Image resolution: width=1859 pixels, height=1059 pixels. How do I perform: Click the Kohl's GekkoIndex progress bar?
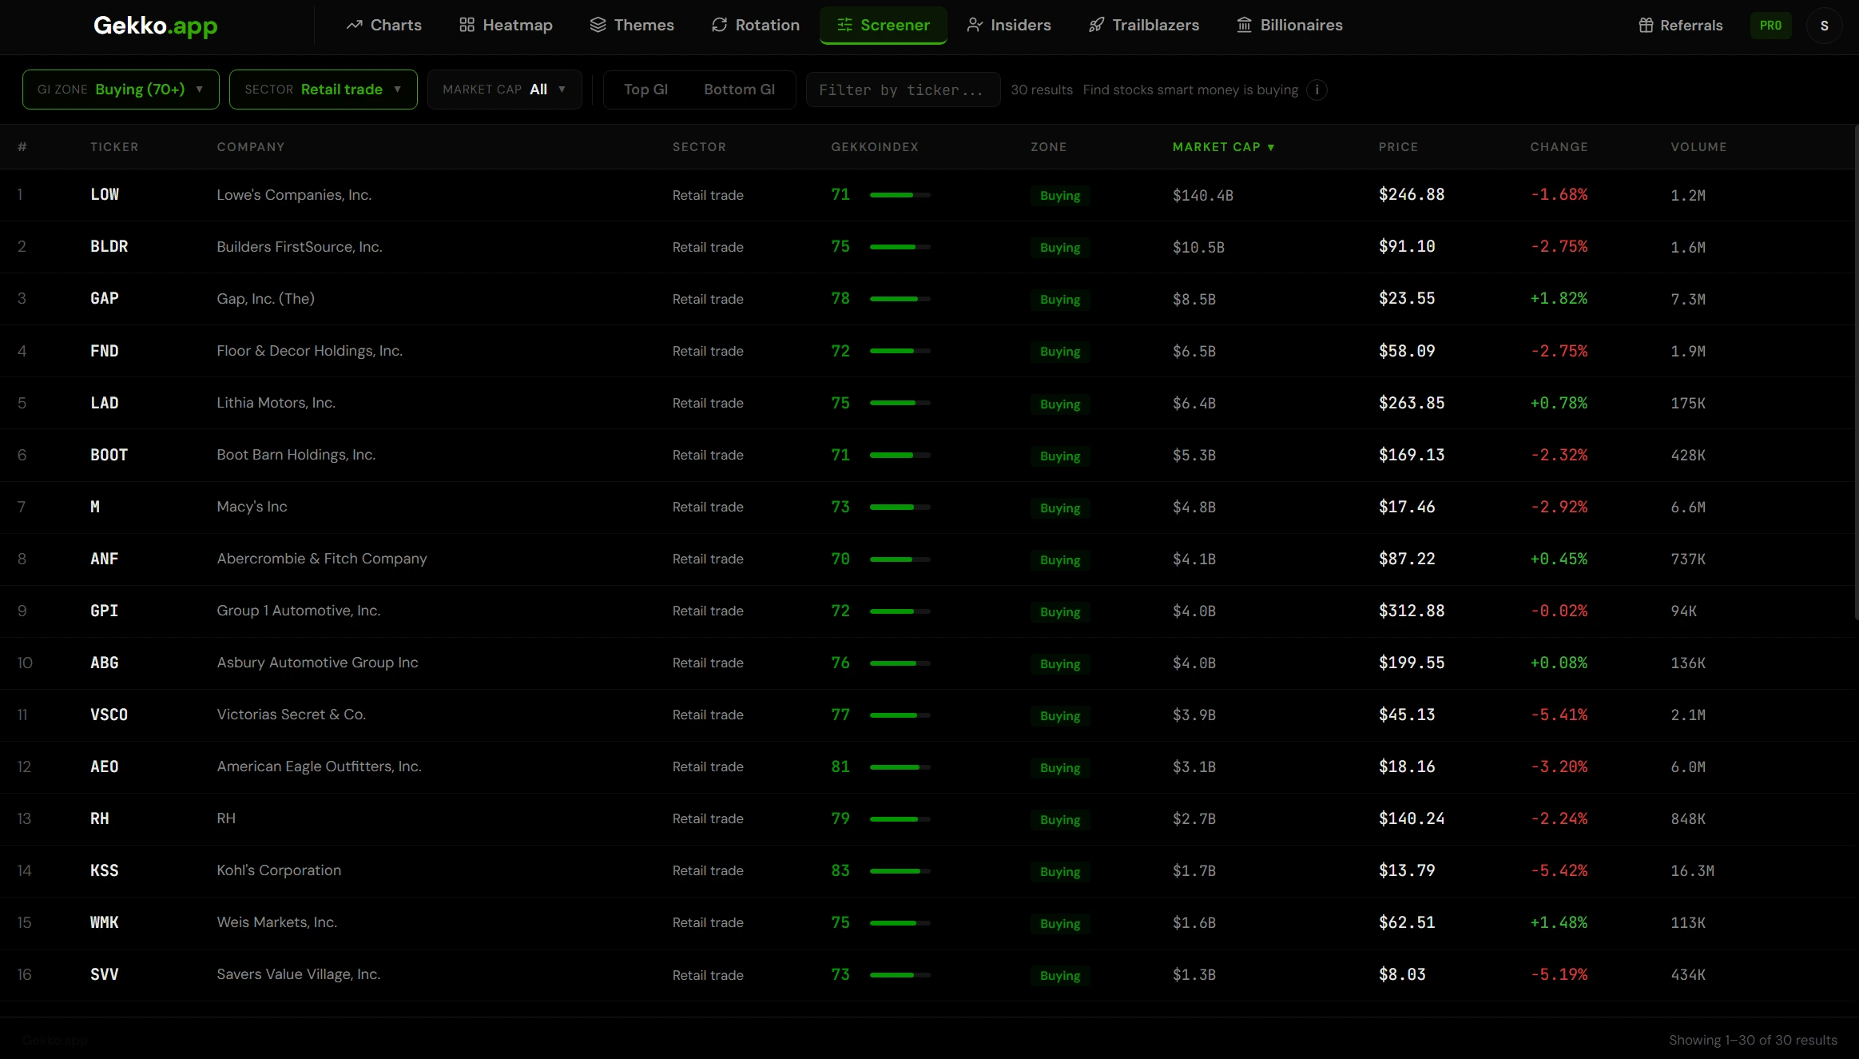[x=900, y=871]
